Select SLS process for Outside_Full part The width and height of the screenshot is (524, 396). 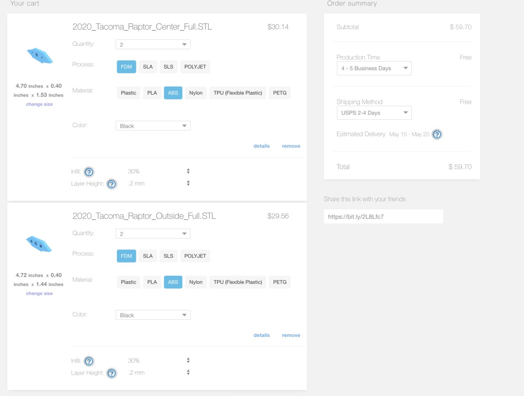169,256
